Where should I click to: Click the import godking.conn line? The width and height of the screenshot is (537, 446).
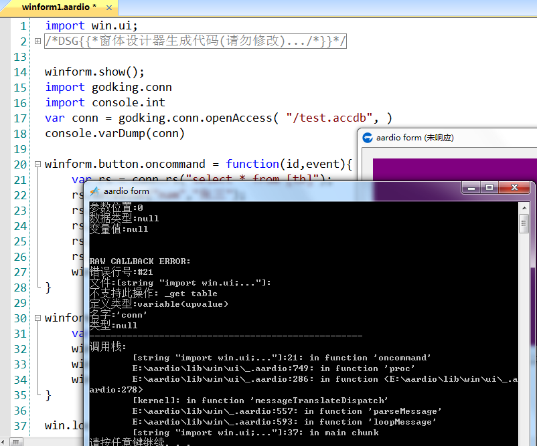[108, 88]
